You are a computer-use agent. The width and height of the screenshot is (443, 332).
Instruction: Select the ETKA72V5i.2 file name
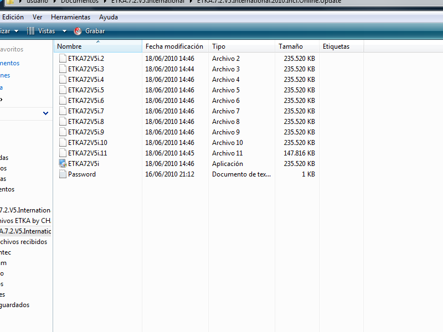(x=86, y=59)
